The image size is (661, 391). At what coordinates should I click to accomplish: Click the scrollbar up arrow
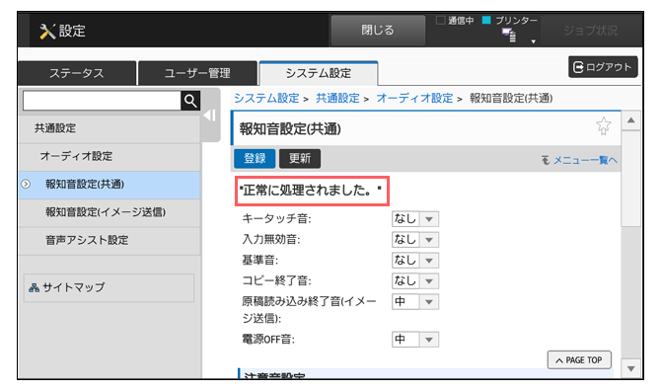(x=631, y=120)
